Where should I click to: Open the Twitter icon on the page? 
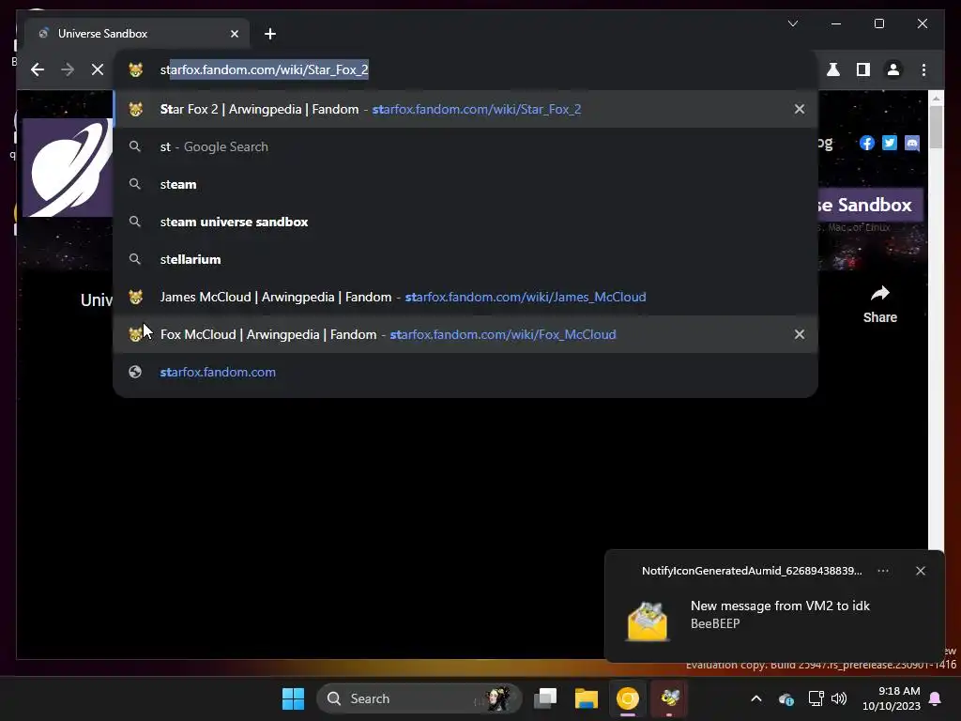(890, 143)
